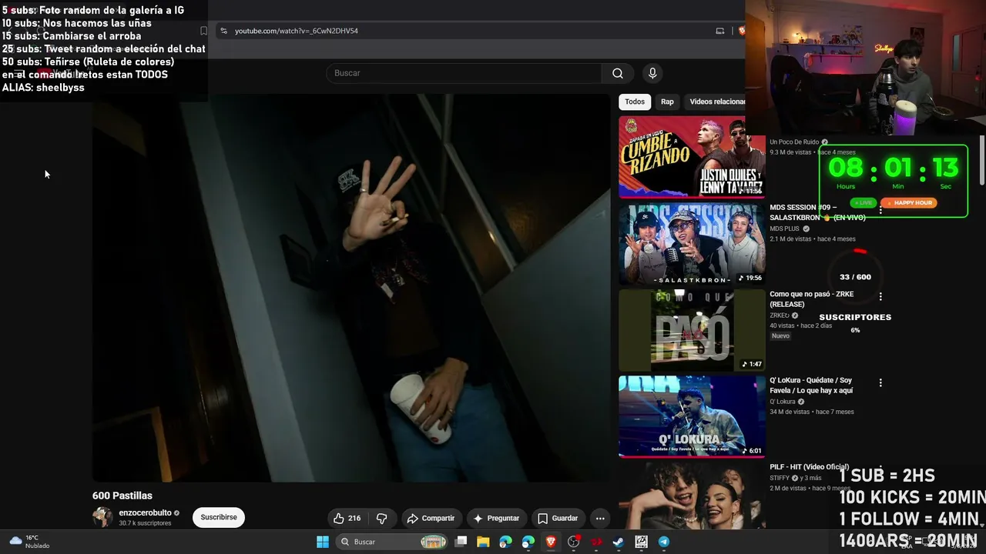Click the Compartir button
This screenshot has height=554, width=986.
click(431, 518)
